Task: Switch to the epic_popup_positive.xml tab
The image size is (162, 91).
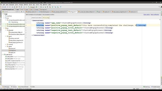Action: coord(59,12)
